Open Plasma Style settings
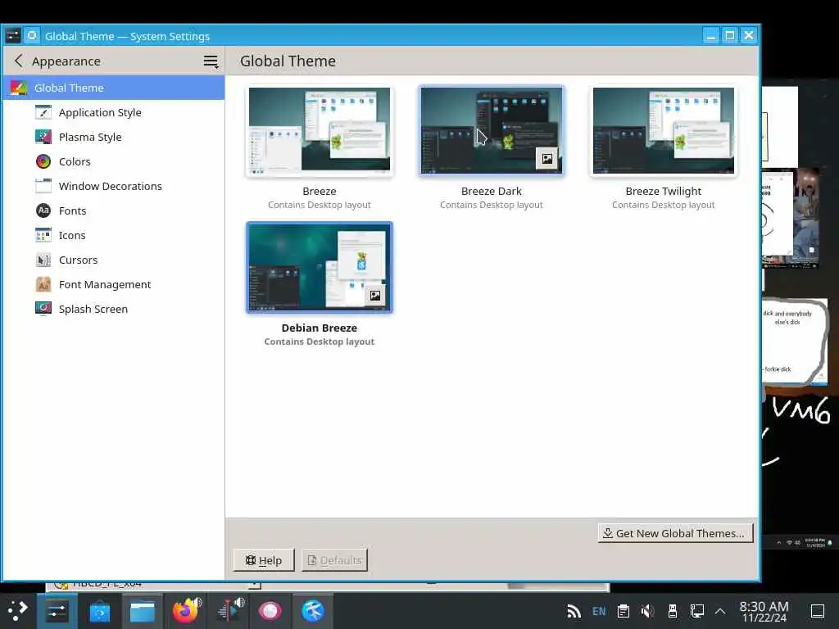839x629 pixels. pos(113,137)
